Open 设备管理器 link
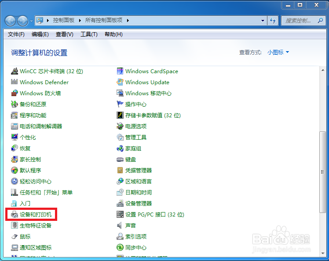Image resolution: width=329 pixels, height=261 pixels. coord(139,203)
